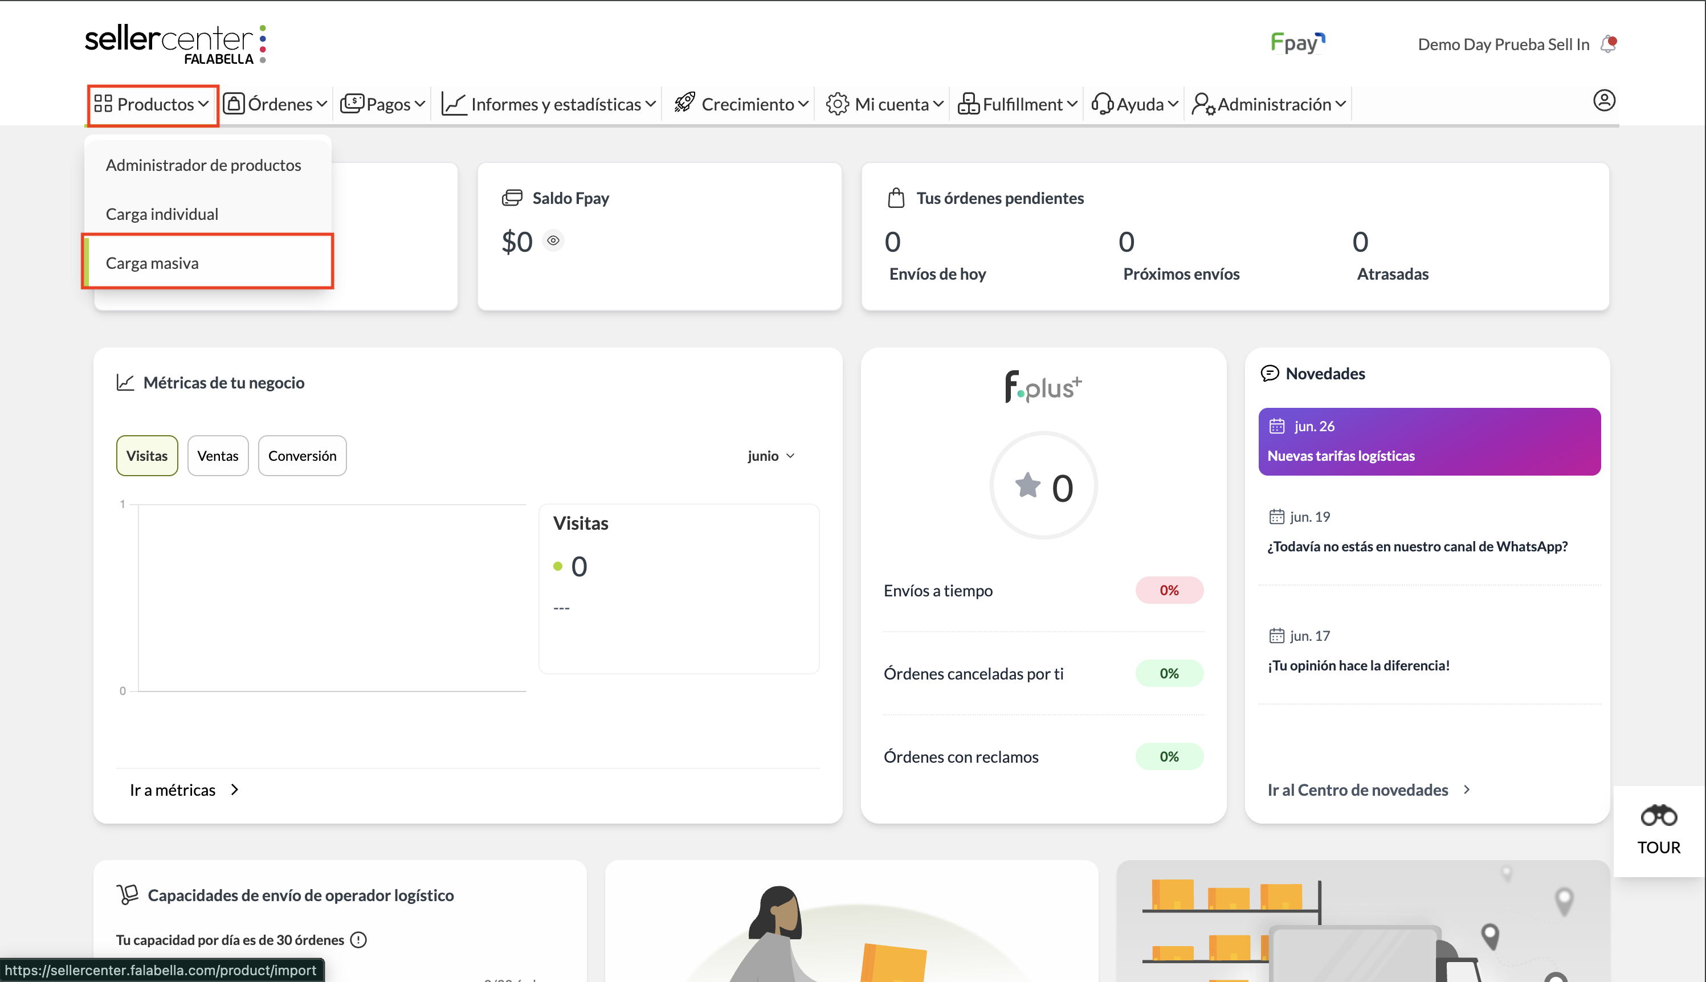The image size is (1706, 982).
Task: Click the F.plus logo
Action: click(1043, 386)
